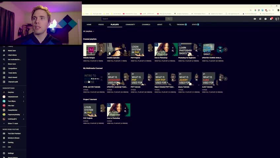Click next arrow on the Created playlists row
The image size is (280, 158).
click(x=226, y=49)
